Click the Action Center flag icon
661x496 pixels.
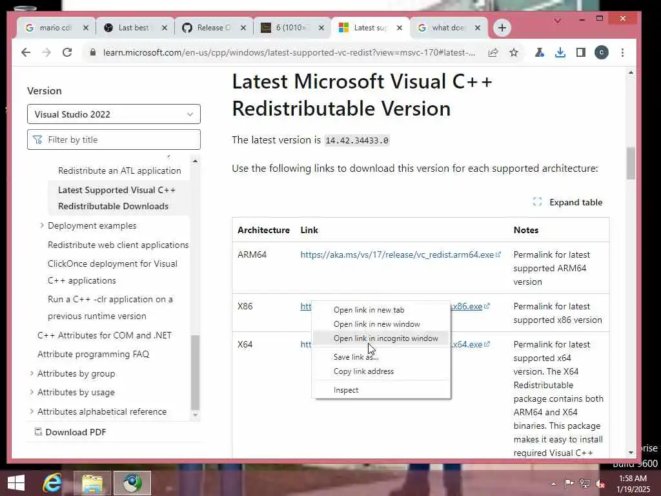569,483
